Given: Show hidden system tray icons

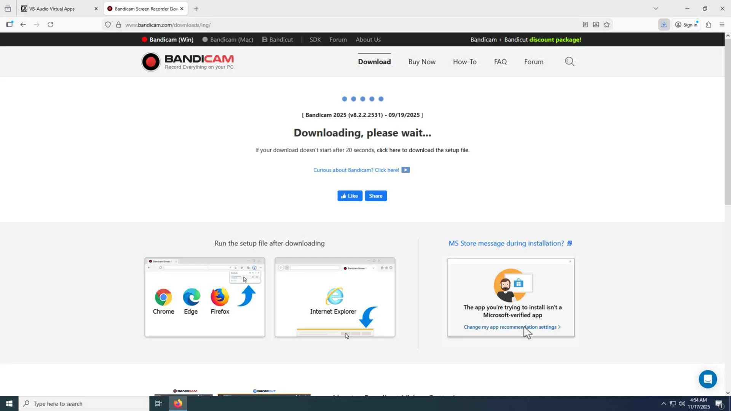Looking at the screenshot, I should (x=664, y=404).
